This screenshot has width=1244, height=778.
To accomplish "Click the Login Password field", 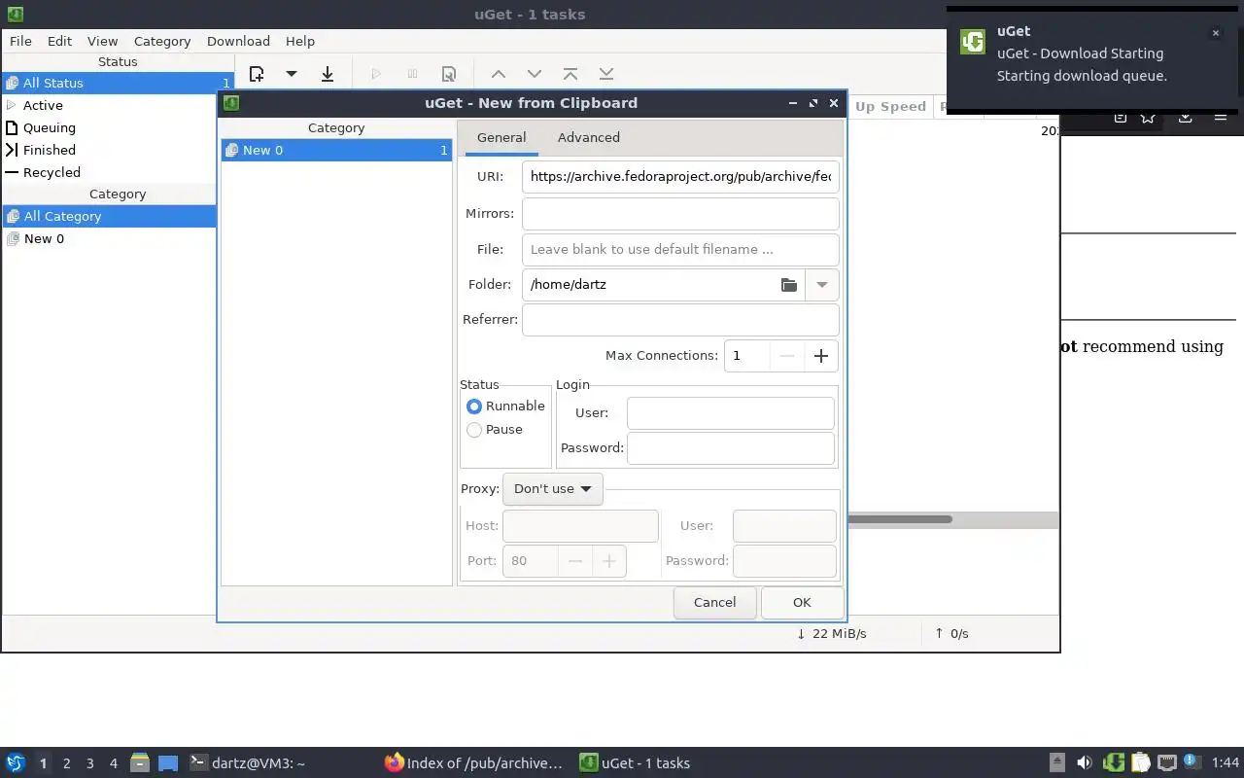I will (x=731, y=448).
